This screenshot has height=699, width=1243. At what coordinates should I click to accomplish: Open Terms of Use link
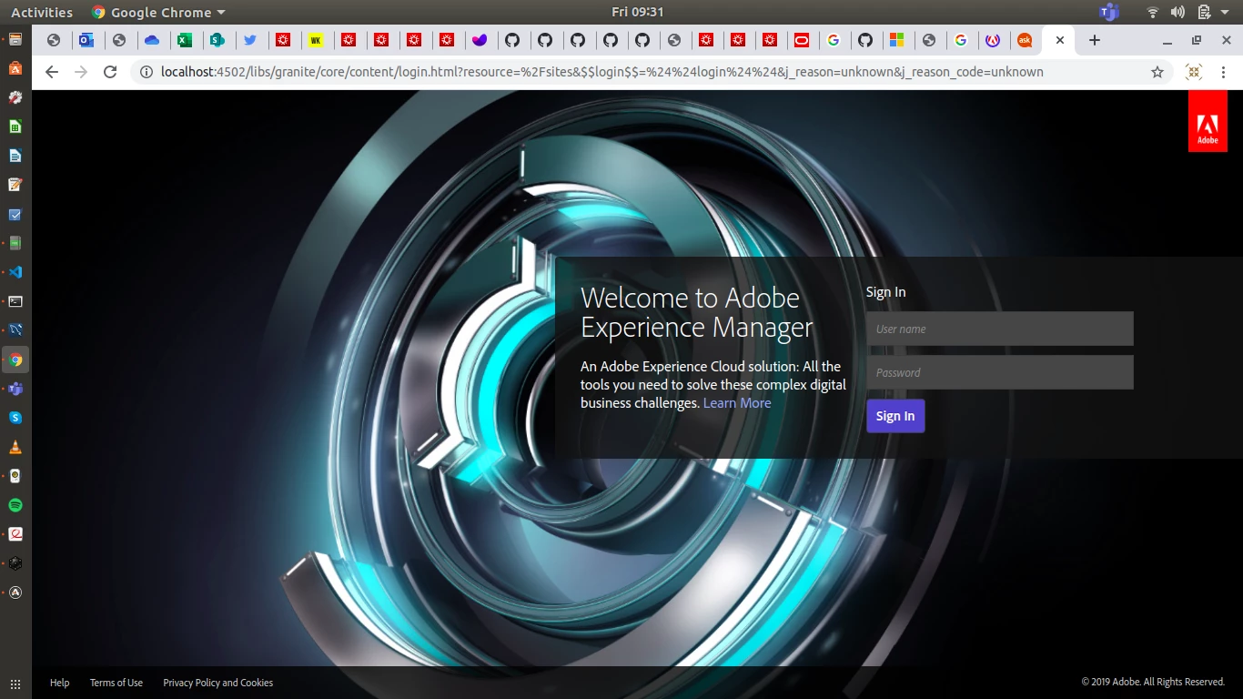pos(116,683)
